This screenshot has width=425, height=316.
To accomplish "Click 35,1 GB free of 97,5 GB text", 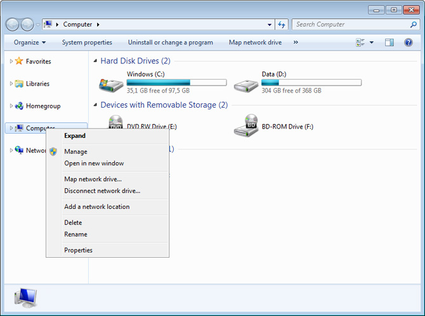I will pos(159,91).
